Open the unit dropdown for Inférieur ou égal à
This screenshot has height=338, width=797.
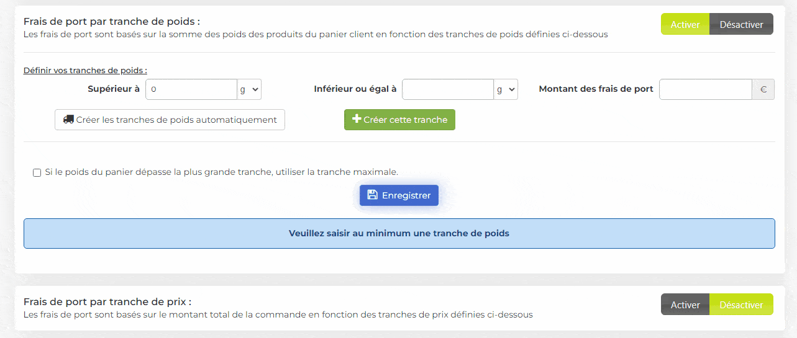[x=506, y=89]
